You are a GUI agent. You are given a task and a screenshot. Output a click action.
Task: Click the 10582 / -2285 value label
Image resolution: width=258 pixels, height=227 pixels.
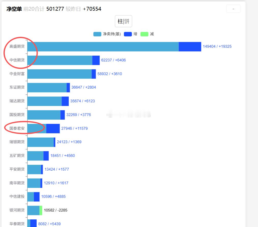click(55, 210)
